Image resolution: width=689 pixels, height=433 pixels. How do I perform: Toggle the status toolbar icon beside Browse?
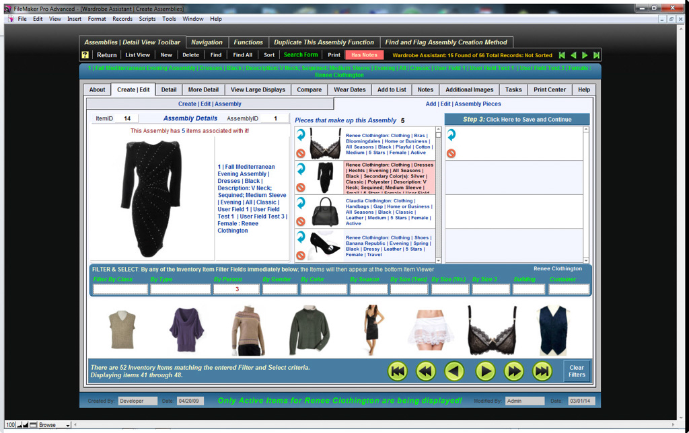click(x=33, y=425)
